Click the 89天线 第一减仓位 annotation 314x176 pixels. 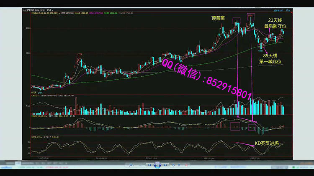coord(270,58)
